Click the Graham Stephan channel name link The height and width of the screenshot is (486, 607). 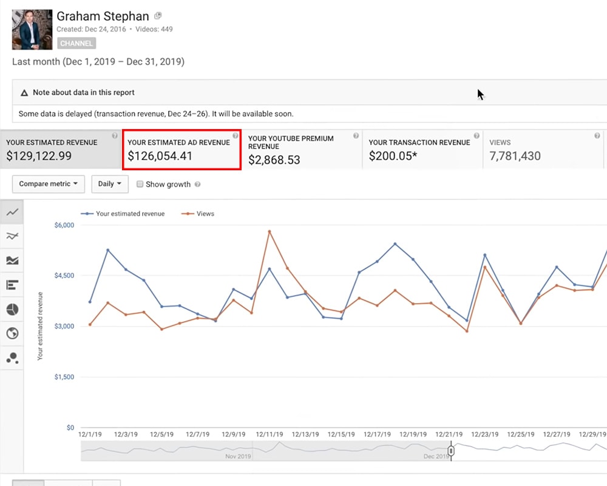(103, 16)
